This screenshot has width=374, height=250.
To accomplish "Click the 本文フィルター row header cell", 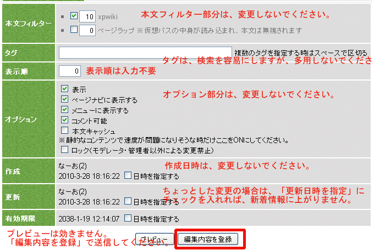I will [28, 24].
